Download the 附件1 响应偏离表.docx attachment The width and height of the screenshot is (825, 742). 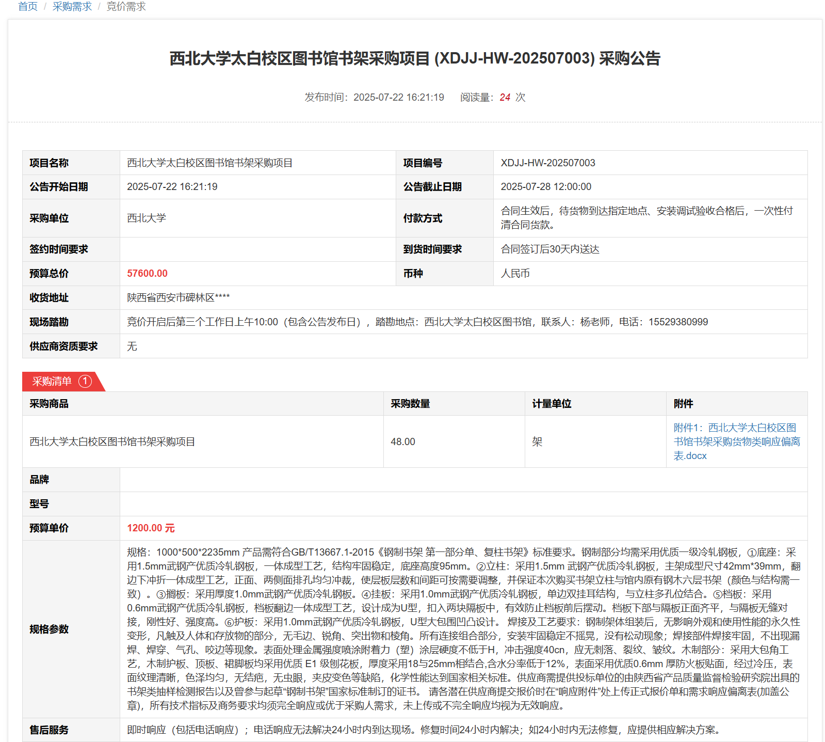coord(736,441)
